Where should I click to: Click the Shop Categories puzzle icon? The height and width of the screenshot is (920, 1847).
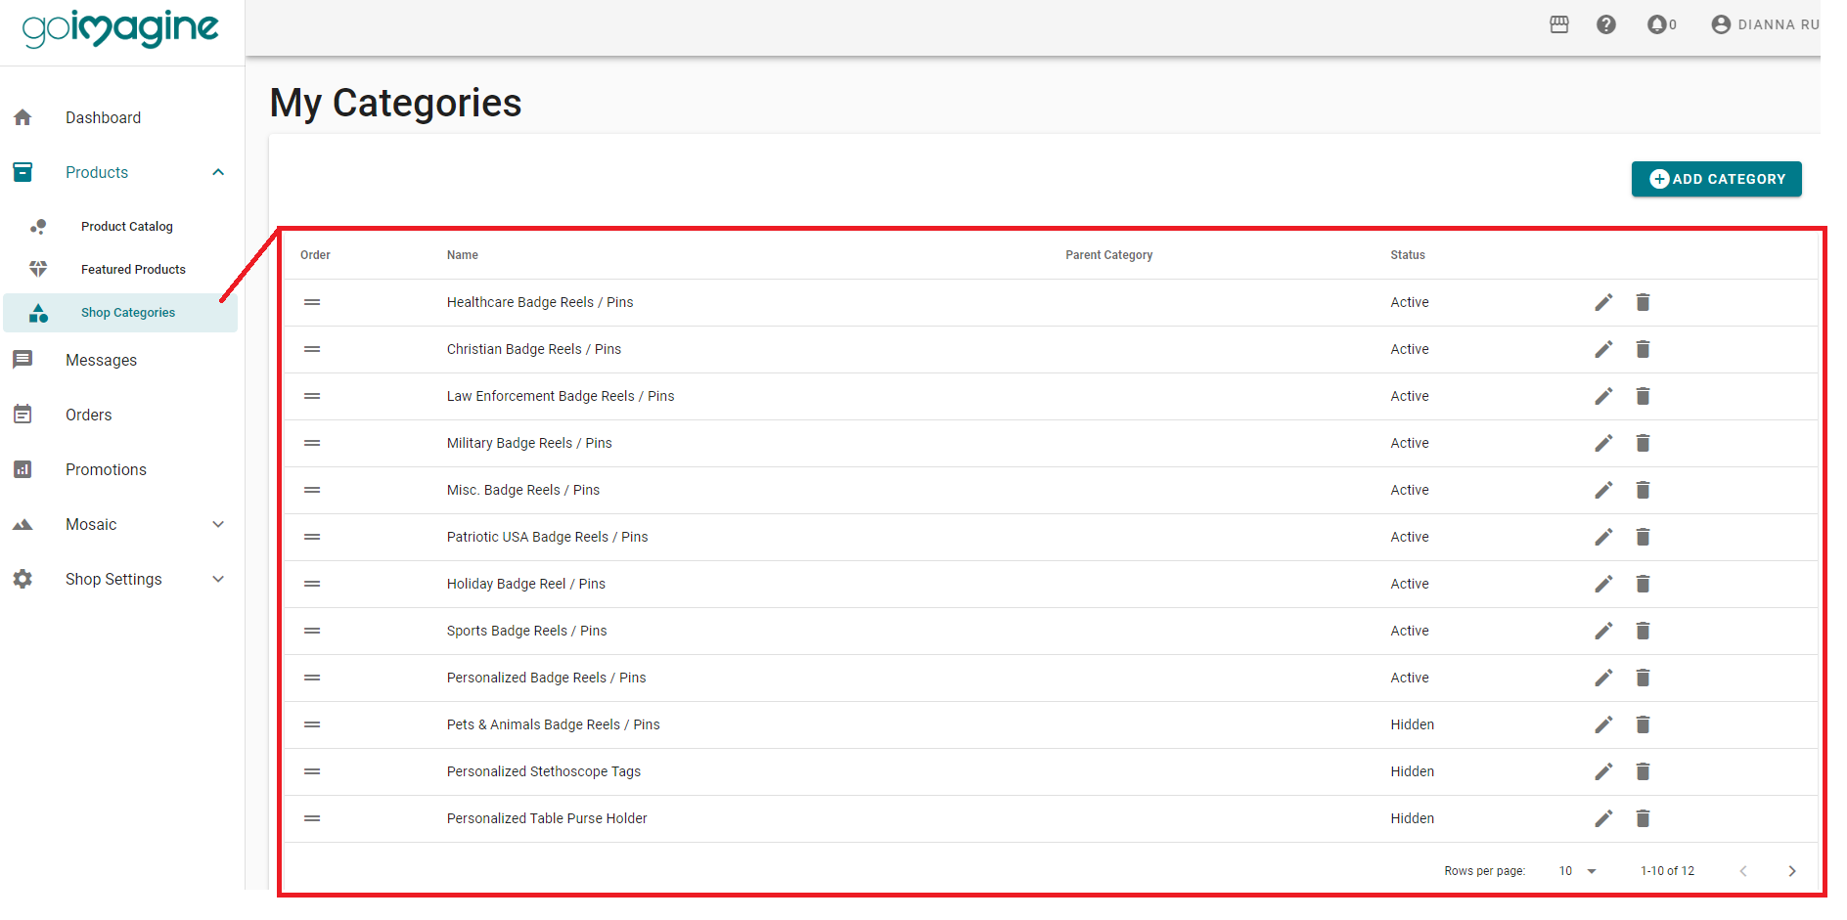(x=39, y=312)
